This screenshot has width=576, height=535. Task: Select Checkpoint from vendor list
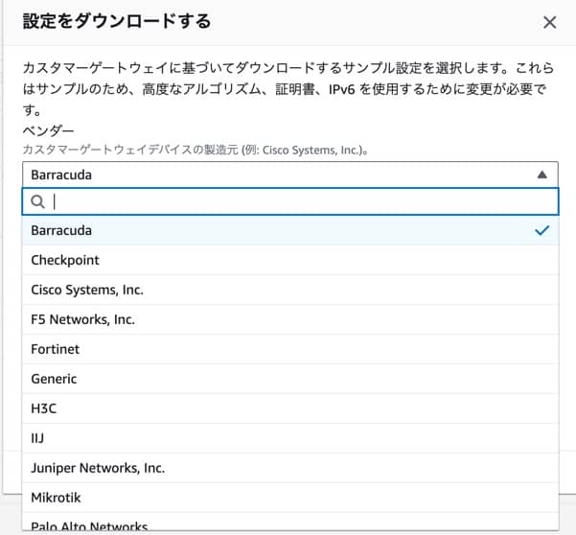click(x=290, y=260)
